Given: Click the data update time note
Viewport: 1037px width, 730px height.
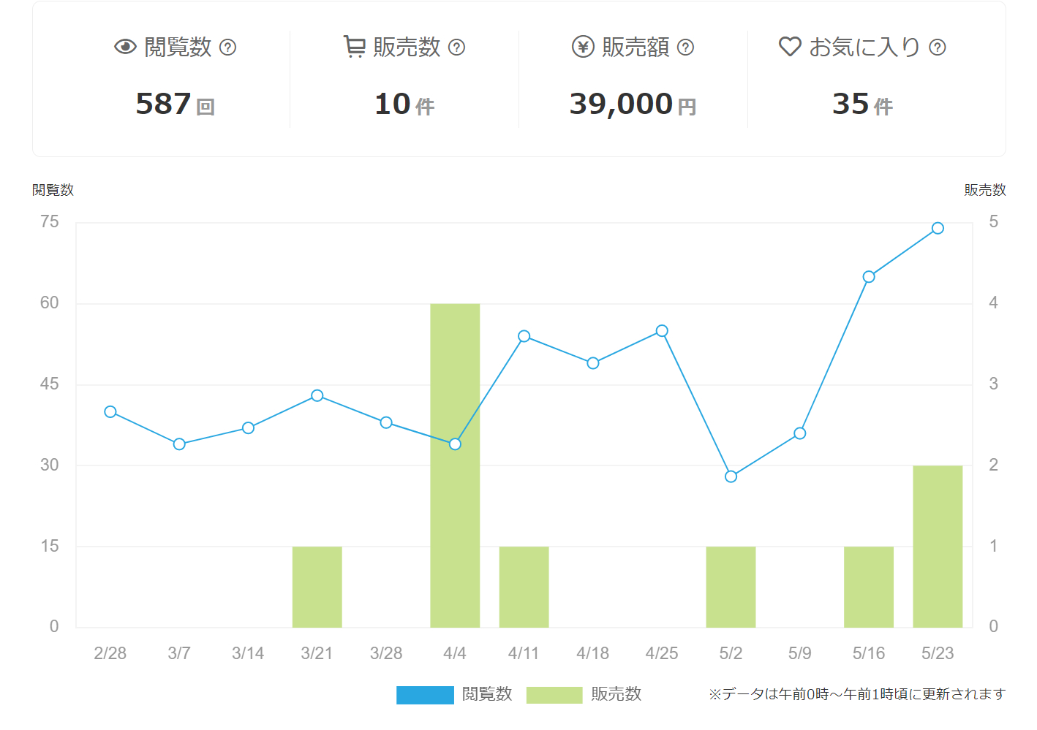Looking at the screenshot, I should coord(857,694).
